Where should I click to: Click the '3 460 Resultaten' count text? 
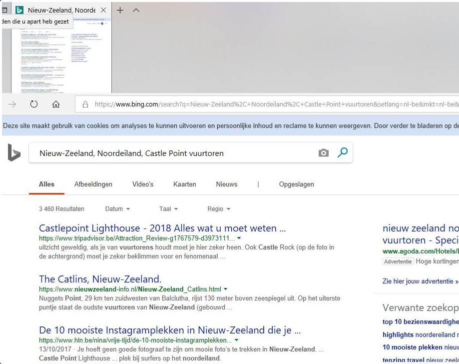61,209
